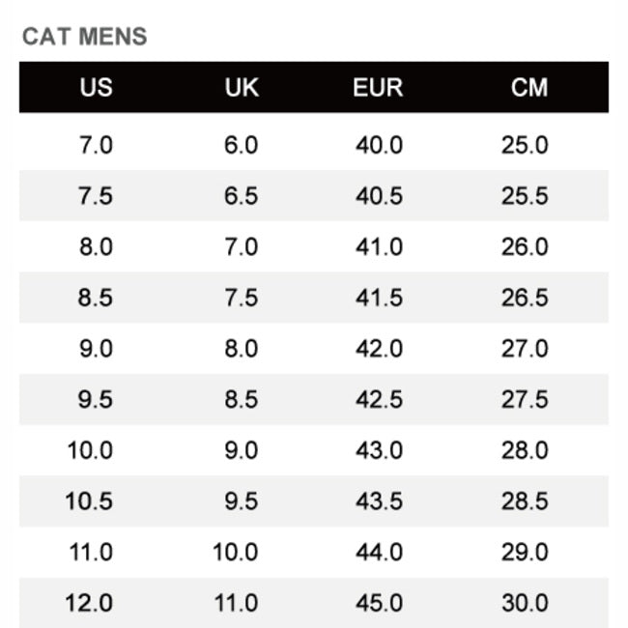The height and width of the screenshot is (628, 628).
Task: Select UK size 6.5 cell
Action: (242, 196)
